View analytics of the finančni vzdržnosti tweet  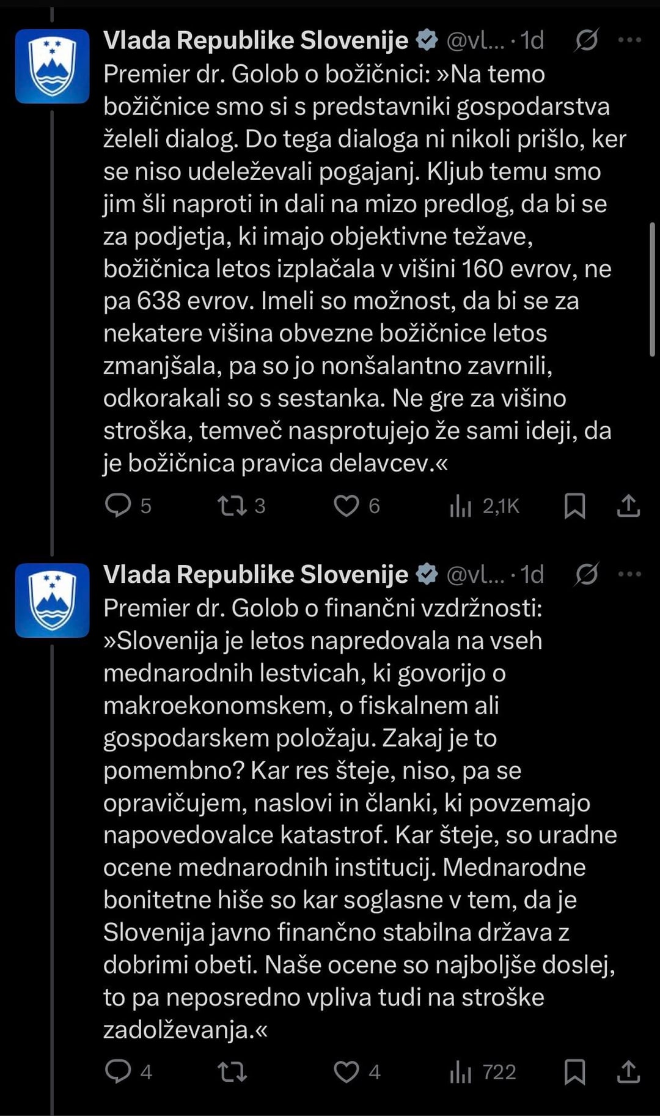(x=461, y=1072)
